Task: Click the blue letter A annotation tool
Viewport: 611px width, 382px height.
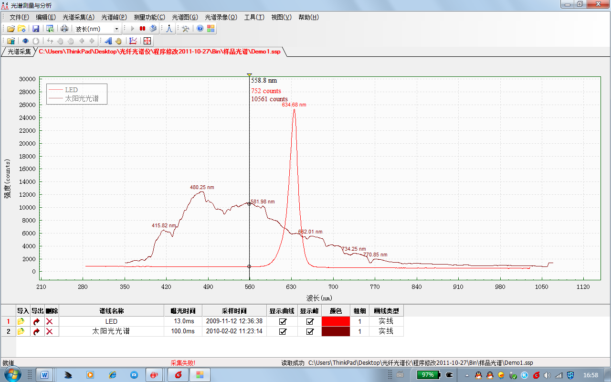Action: click(x=108, y=41)
